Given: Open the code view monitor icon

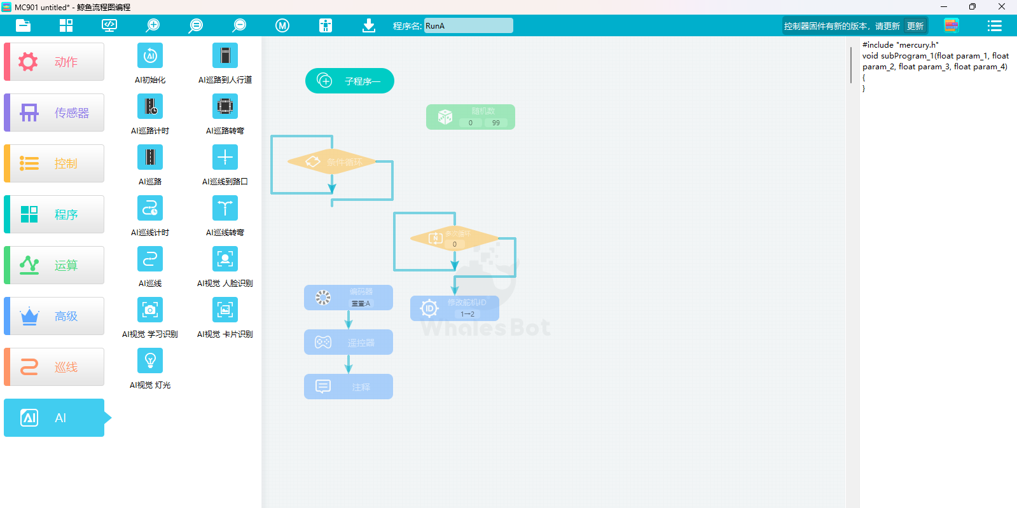Looking at the screenshot, I should (109, 25).
